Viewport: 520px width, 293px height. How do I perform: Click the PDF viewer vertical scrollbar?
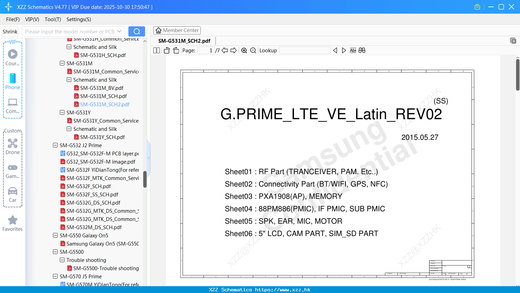coord(518,74)
